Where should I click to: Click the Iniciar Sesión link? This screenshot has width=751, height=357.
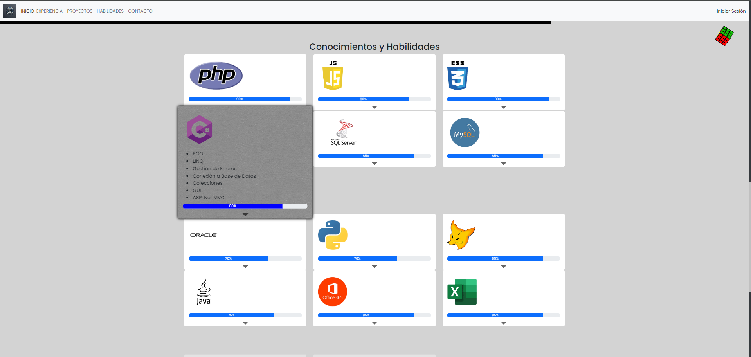[731, 11]
